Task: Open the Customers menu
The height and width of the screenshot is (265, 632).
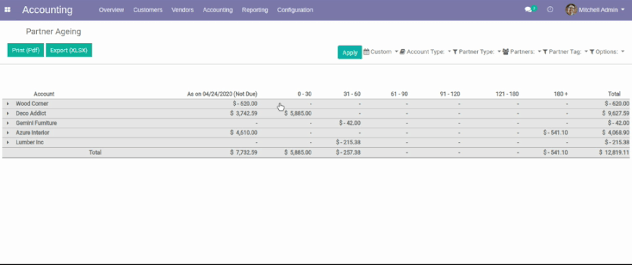Action: [148, 10]
